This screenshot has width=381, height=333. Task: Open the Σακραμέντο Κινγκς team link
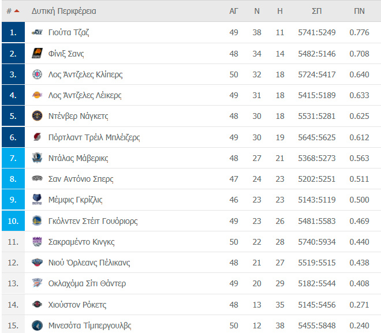coord(81,242)
